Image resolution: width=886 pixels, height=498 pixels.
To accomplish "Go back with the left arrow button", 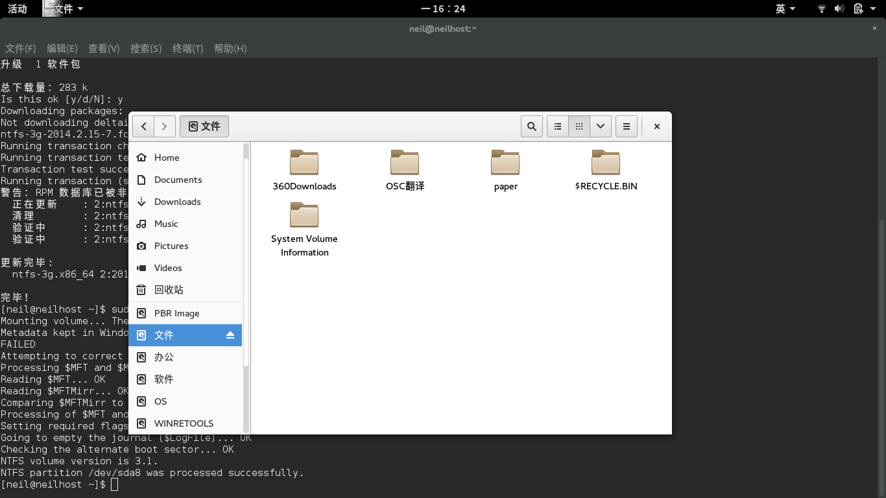I will point(143,126).
